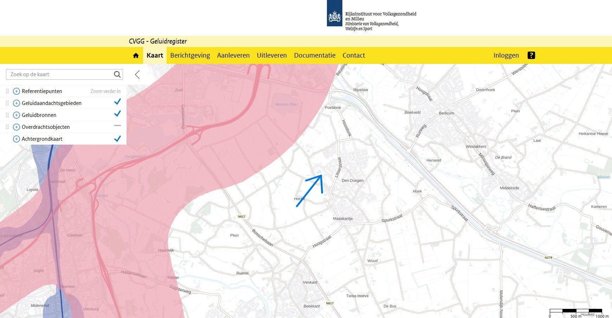Disable the Geluidbronnen layer checkmark
Image resolution: width=612 pixels, height=318 pixels.
click(x=117, y=114)
